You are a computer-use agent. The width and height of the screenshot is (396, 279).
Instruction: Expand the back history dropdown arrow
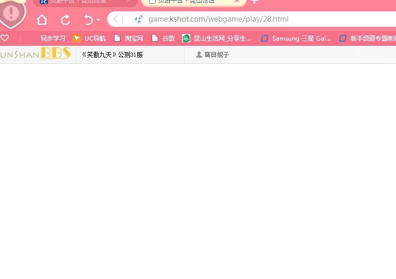98,20
